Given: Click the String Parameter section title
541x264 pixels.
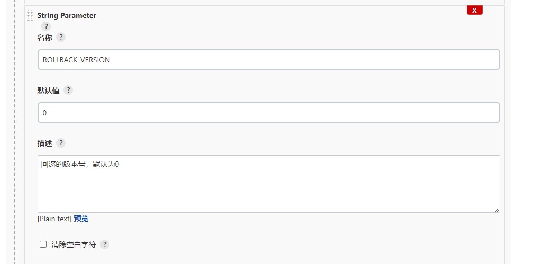Looking at the screenshot, I should (67, 15).
